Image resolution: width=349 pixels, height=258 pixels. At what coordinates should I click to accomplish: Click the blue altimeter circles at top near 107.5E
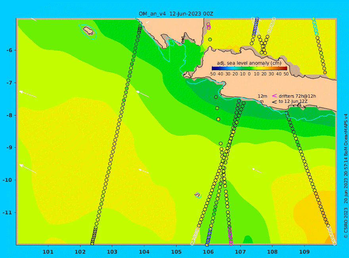pyautogui.click(x=255, y=27)
